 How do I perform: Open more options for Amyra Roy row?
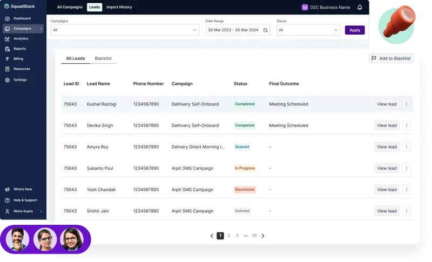click(407, 147)
